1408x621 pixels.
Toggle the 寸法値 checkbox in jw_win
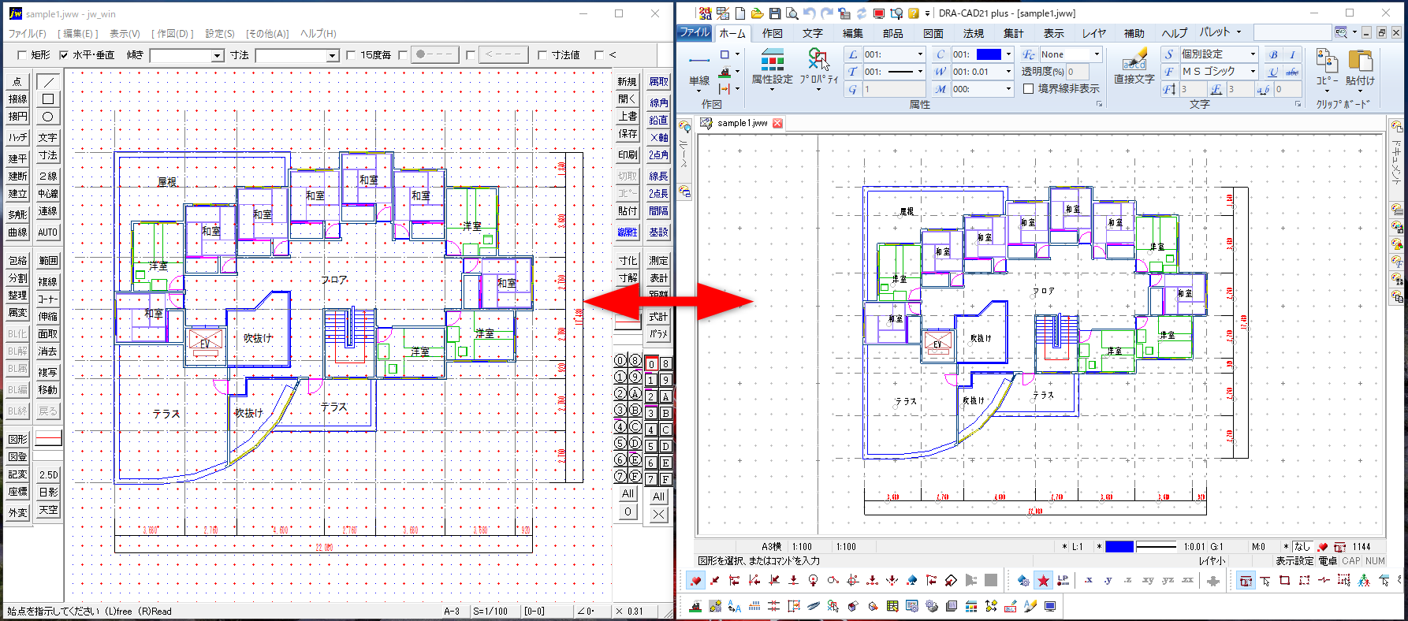(x=542, y=55)
